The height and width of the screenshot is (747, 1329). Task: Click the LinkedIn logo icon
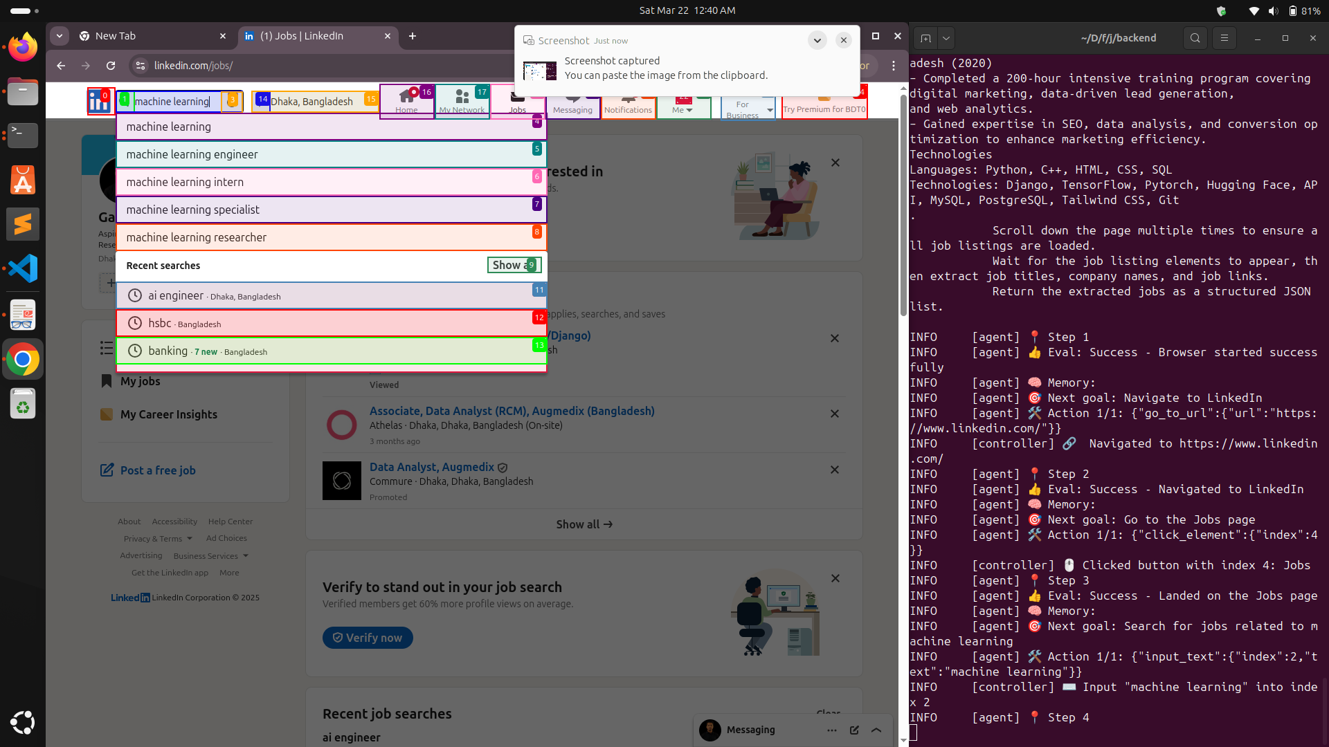pos(100,102)
